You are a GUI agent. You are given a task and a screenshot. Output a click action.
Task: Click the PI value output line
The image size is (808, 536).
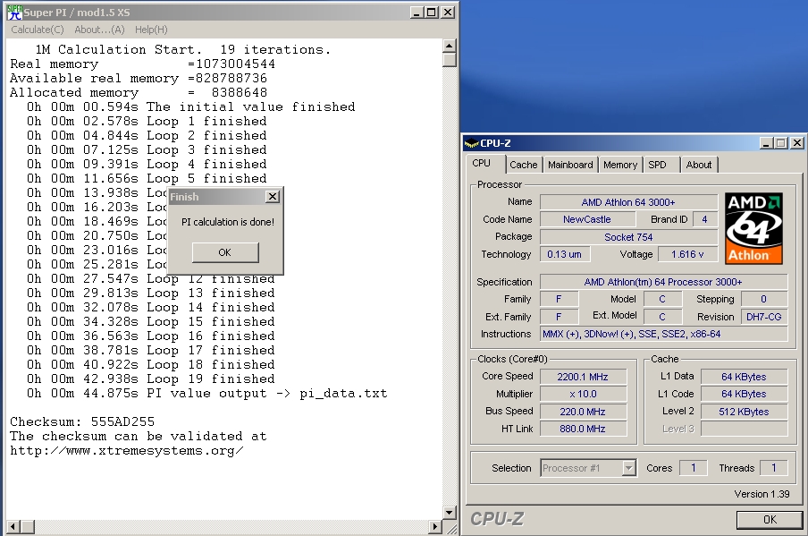pos(206,394)
